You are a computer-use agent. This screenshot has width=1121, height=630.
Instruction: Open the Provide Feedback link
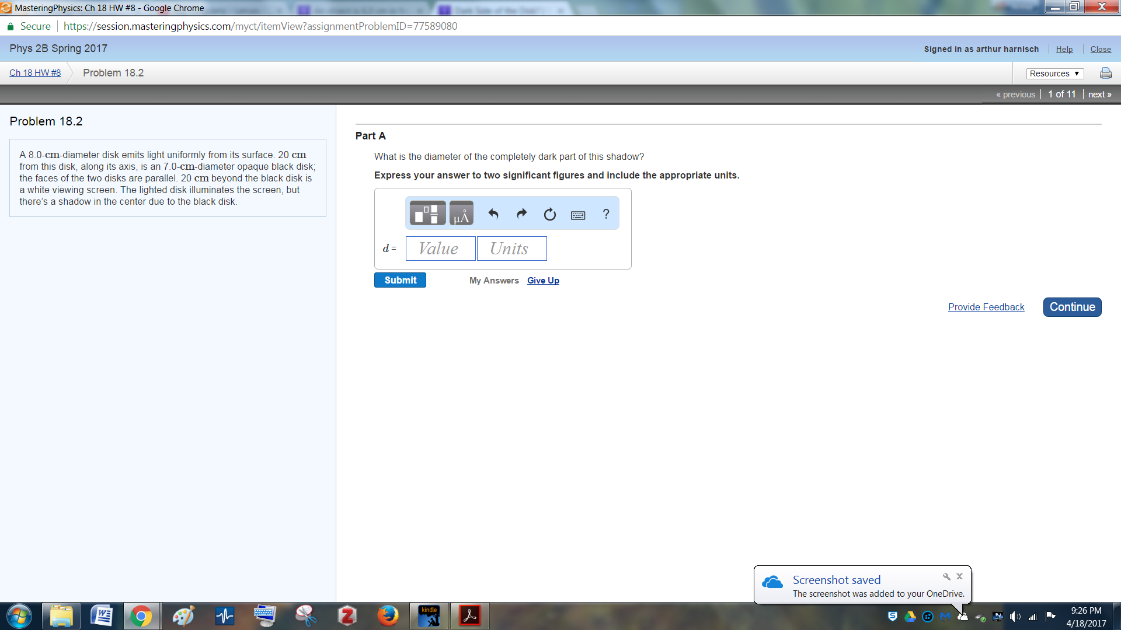(986, 307)
